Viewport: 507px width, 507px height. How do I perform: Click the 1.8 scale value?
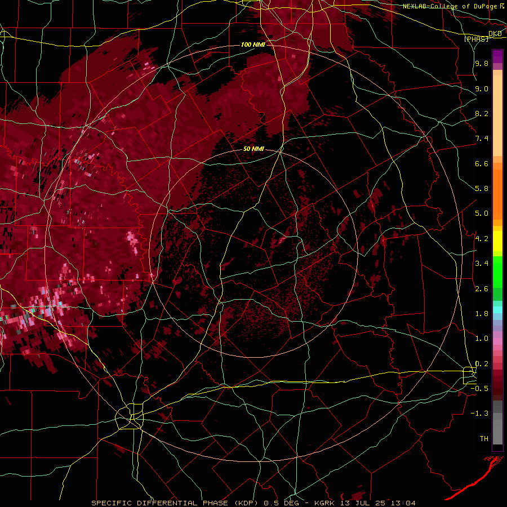coord(482,314)
